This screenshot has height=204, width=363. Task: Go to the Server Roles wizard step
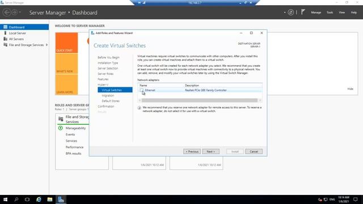(x=105, y=74)
